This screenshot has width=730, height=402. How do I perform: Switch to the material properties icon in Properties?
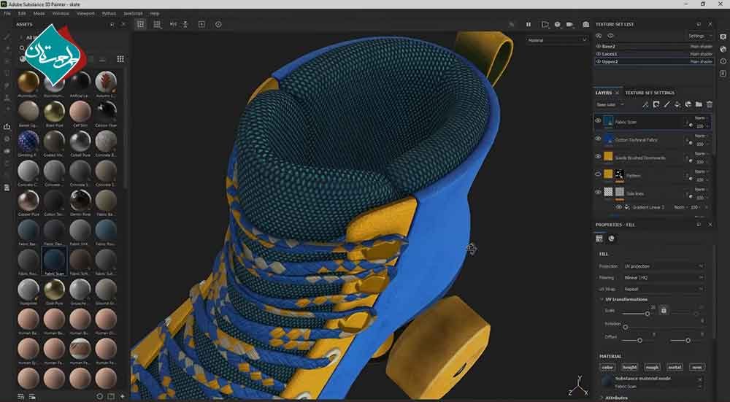pos(611,239)
